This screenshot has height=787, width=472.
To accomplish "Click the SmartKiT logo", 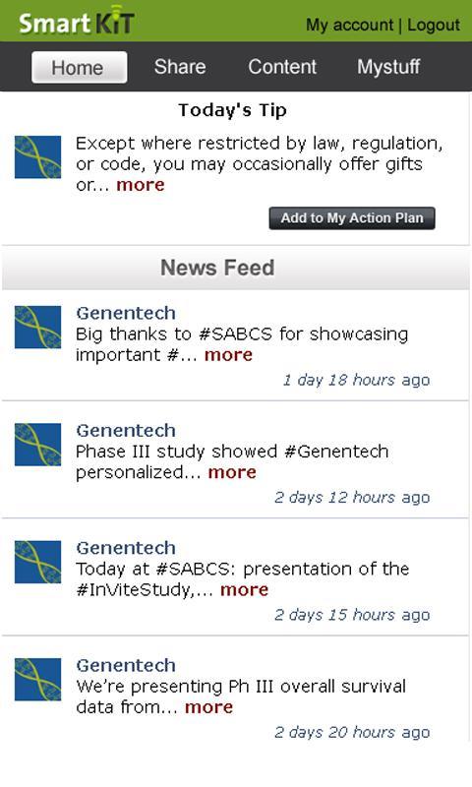I will coord(77,21).
